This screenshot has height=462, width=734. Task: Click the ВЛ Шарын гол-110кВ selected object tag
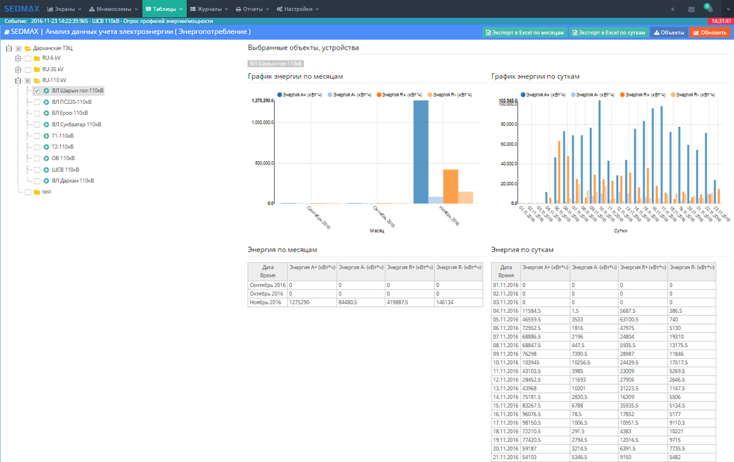[276, 64]
